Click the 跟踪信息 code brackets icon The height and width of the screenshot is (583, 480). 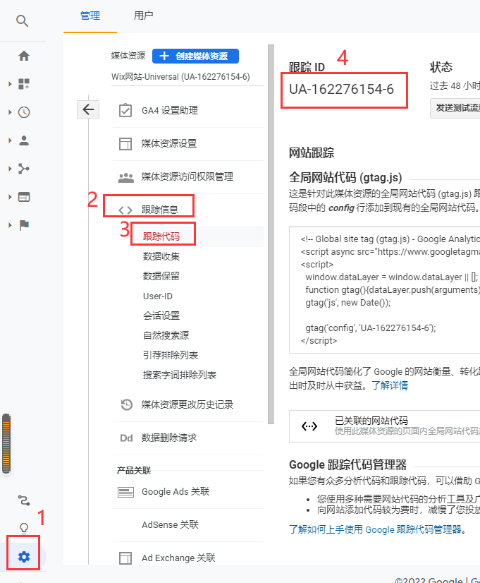tap(125, 210)
